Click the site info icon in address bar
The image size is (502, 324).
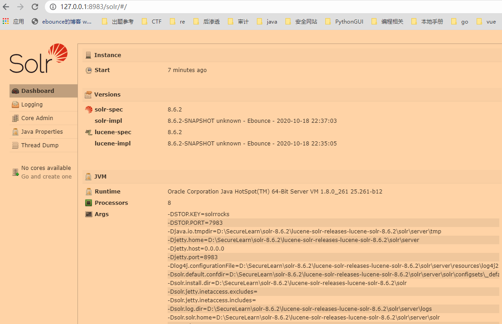[x=53, y=7]
